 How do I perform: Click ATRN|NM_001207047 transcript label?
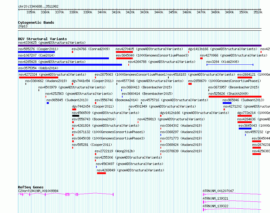click(x=218, y=191)
